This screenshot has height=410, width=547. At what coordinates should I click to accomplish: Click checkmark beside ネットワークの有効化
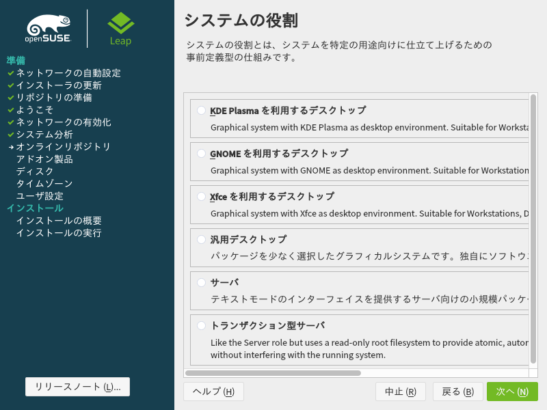click(x=11, y=122)
